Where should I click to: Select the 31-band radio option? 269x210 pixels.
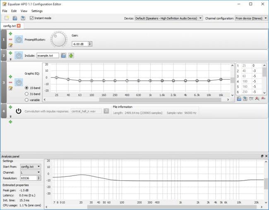[27, 94]
